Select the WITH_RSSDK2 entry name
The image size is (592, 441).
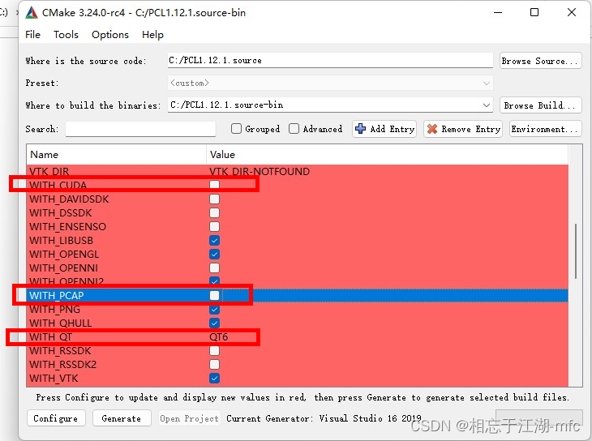[x=62, y=364]
